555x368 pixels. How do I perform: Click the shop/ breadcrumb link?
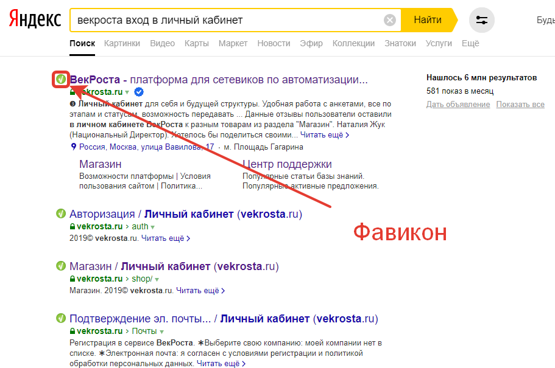coord(143,279)
